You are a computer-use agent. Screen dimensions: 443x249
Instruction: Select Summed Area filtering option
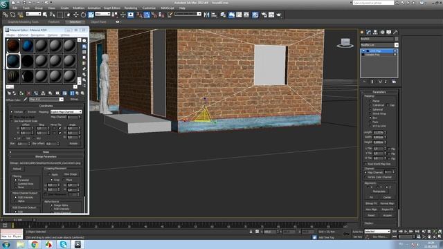pos(15,183)
